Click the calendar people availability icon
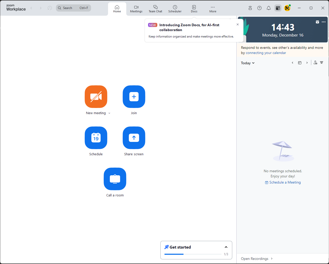This screenshot has width=329, height=264. (x=315, y=62)
